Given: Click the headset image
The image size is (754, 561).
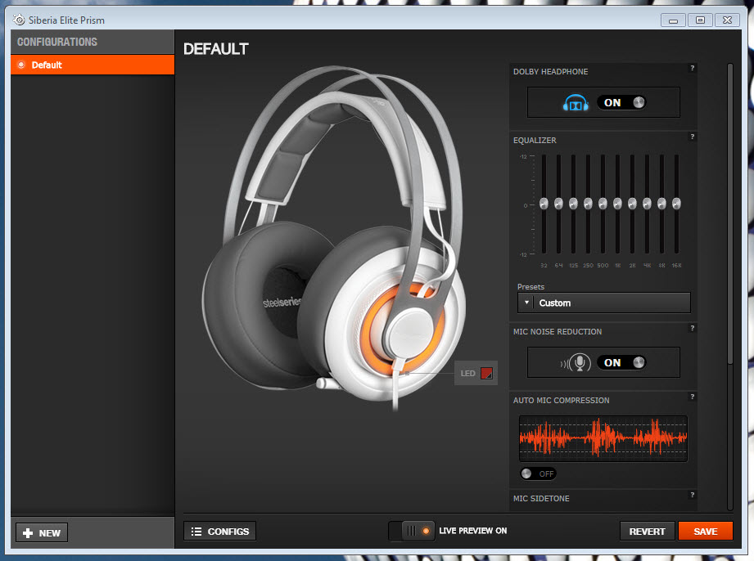Looking at the screenshot, I should 335,238.
